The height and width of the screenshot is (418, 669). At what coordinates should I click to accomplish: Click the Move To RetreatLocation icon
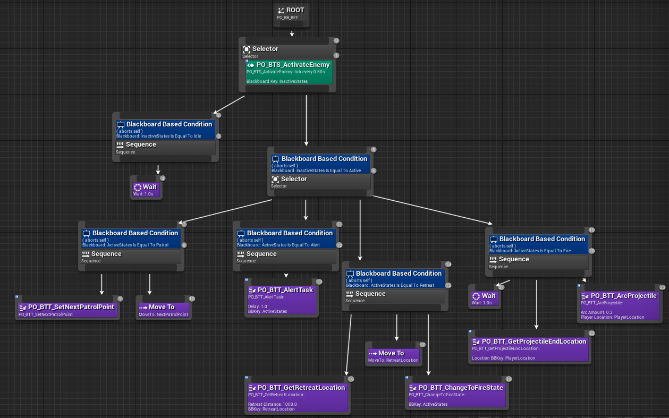click(372, 354)
